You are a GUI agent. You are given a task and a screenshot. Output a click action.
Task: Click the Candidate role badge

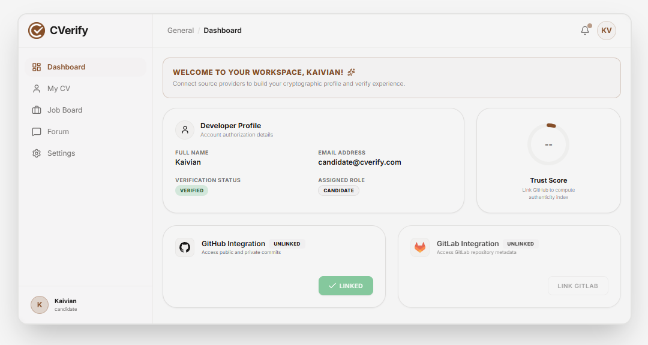(338, 190)
